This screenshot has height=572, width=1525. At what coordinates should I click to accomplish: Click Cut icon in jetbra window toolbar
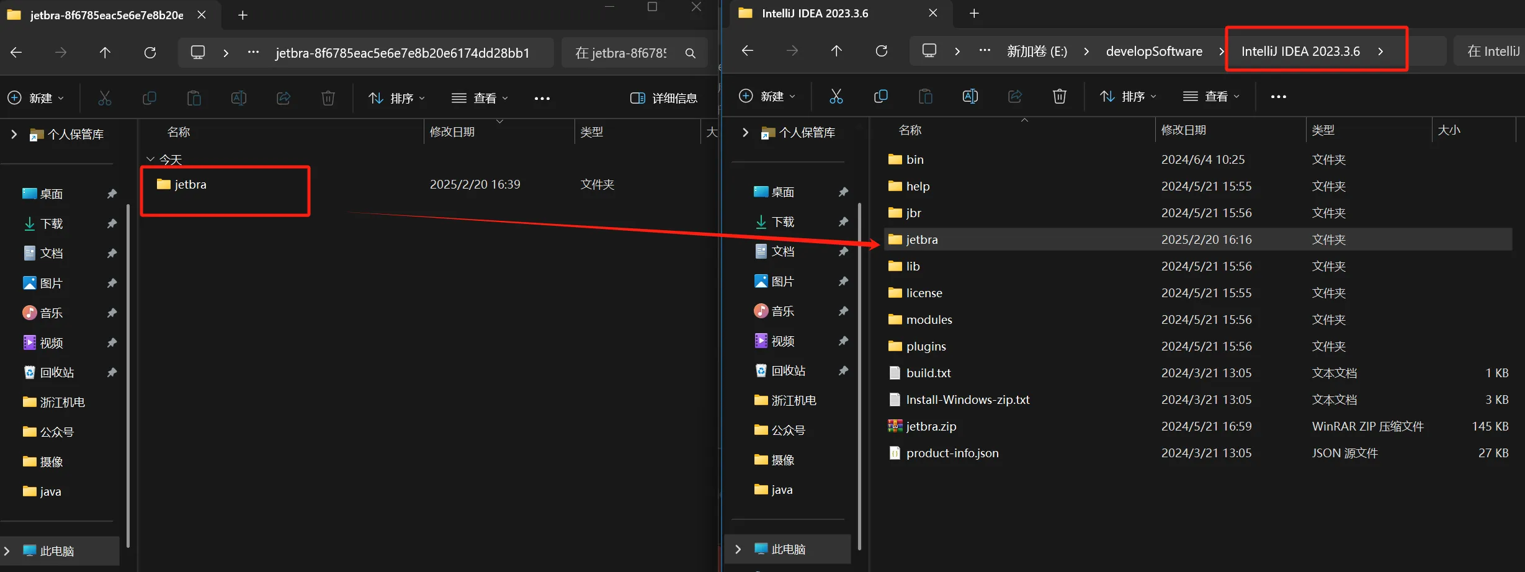click(x=104, y=98)
